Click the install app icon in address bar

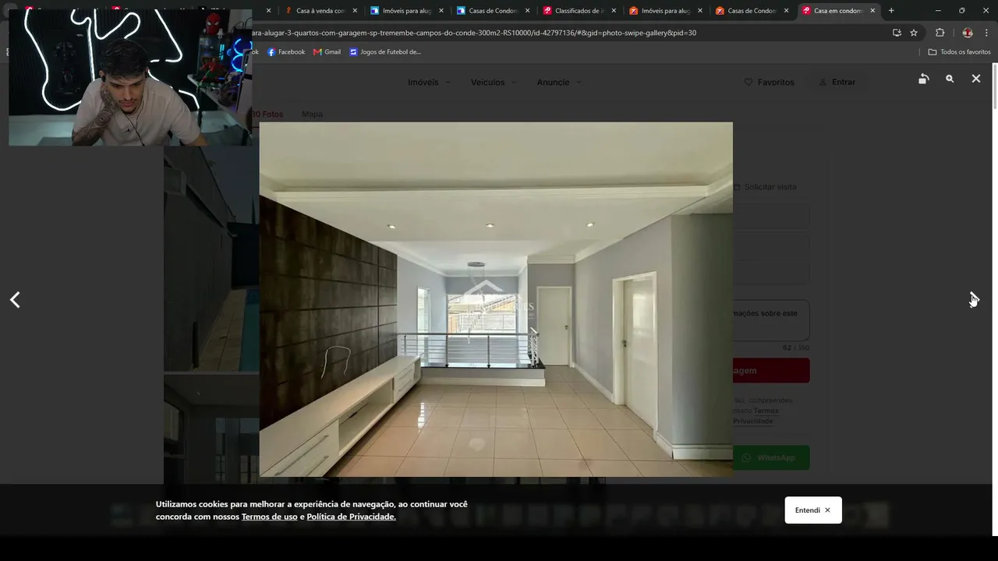(x=897, y=33)
